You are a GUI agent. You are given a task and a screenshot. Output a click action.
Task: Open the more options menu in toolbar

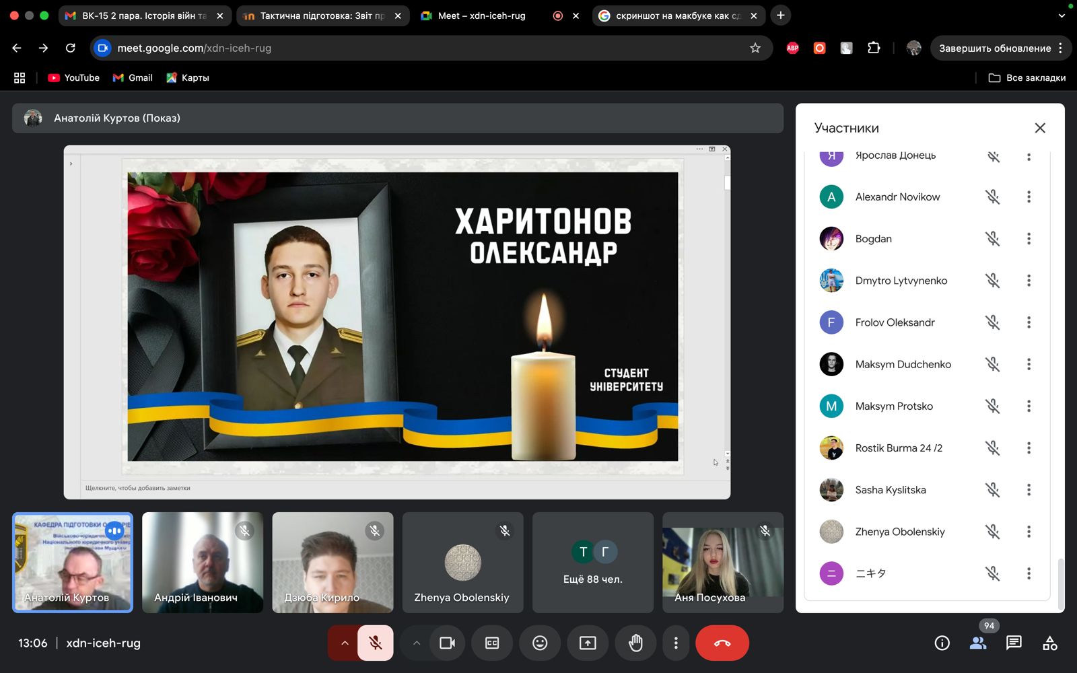pos(676,643)
